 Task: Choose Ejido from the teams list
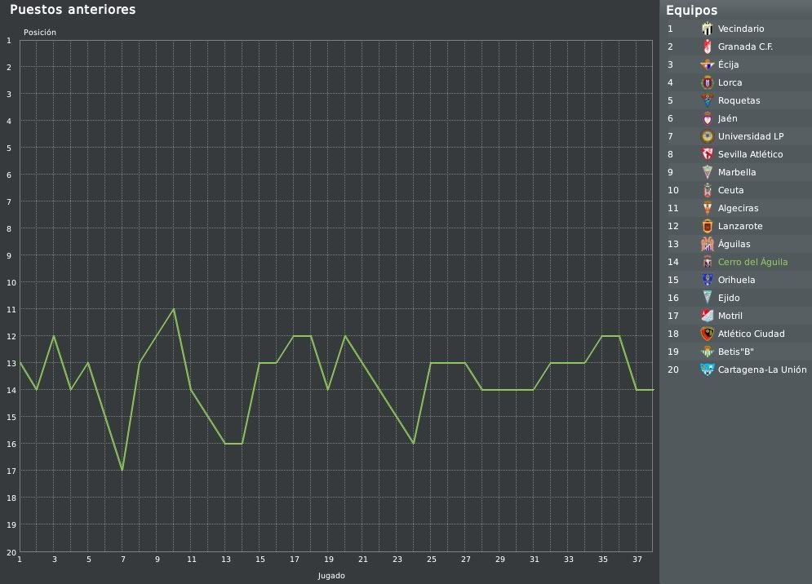pos(729,298)
